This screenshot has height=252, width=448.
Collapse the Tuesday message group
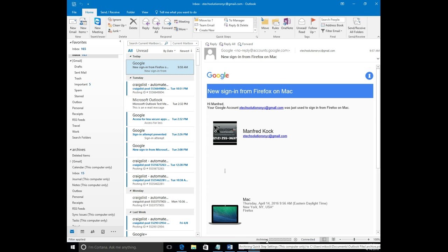(x=131, y=78)
